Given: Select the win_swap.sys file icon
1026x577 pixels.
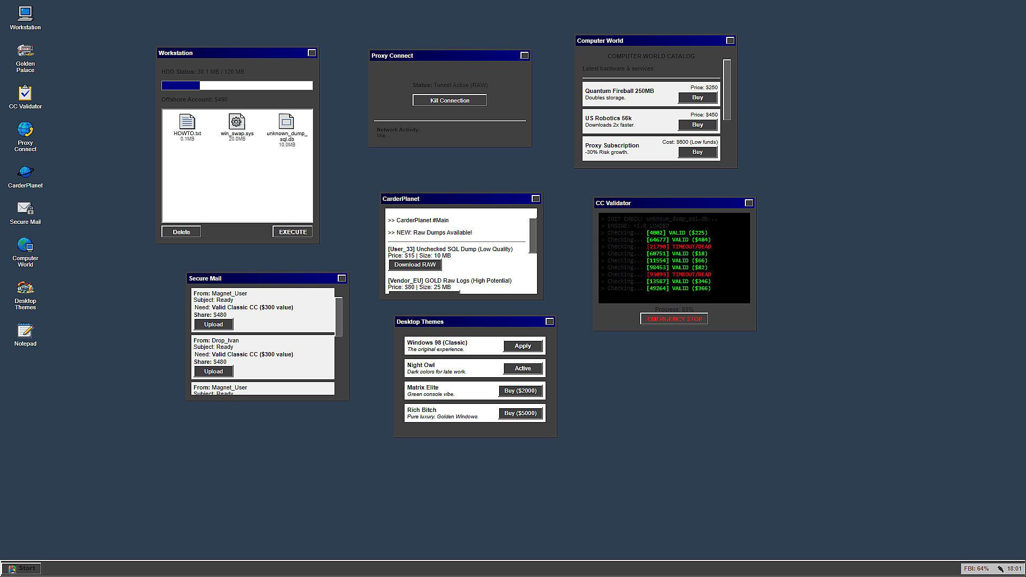Looking at the screenshot, I should [x=237, y=122].
